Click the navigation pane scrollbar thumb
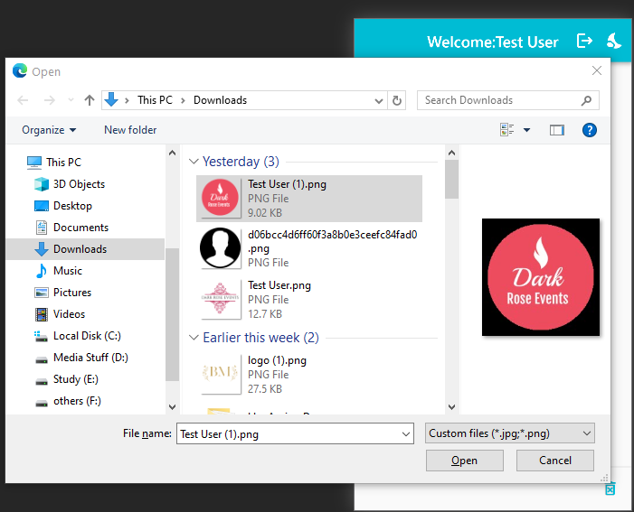Image resolution: width=634 pixels, height=512 pixels. coord(172,314)
